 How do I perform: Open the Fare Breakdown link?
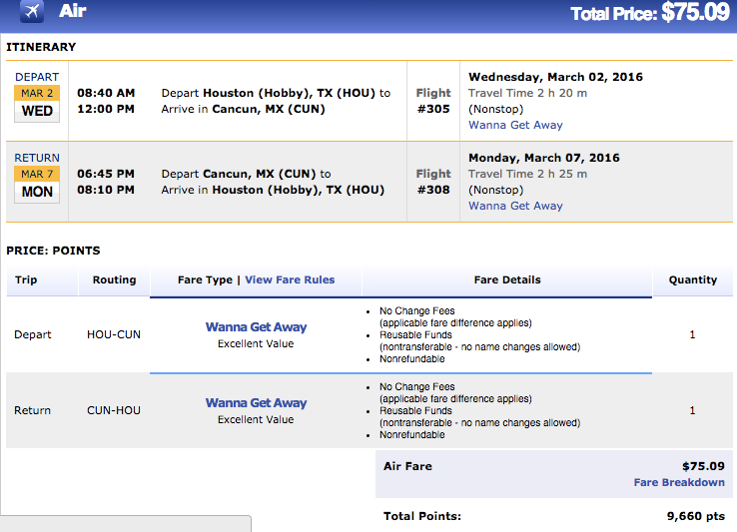pos(679,482)
